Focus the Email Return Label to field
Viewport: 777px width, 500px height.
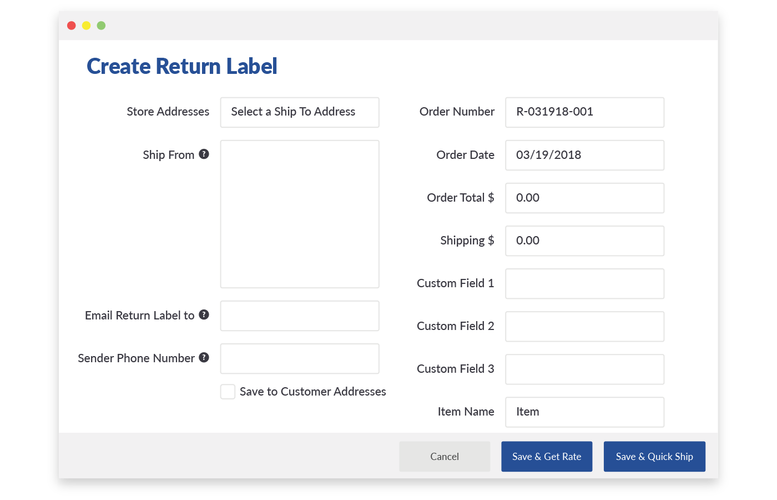coord(300,316)
